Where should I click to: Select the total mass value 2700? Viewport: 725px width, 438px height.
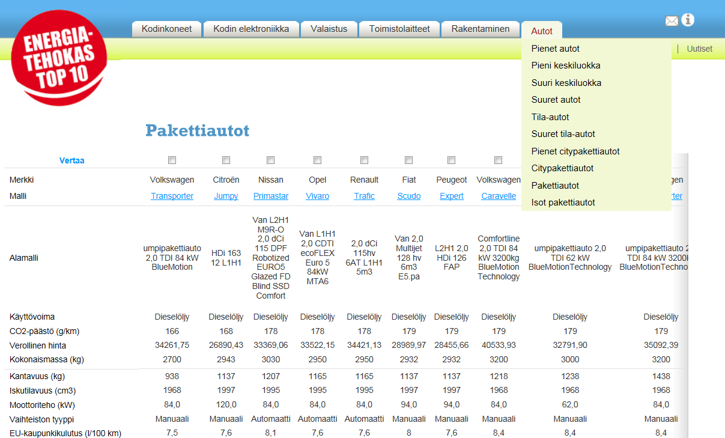[x=172, y=360]
